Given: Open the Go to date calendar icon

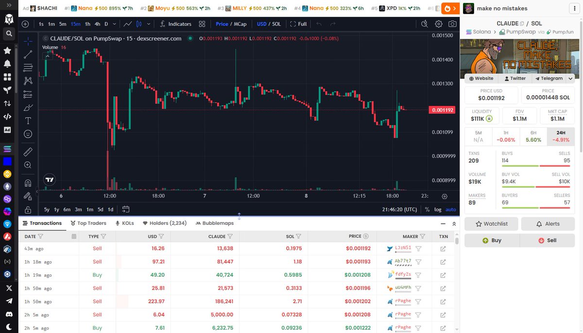Looking at the screenshot, I should click(x=126, y=209).
